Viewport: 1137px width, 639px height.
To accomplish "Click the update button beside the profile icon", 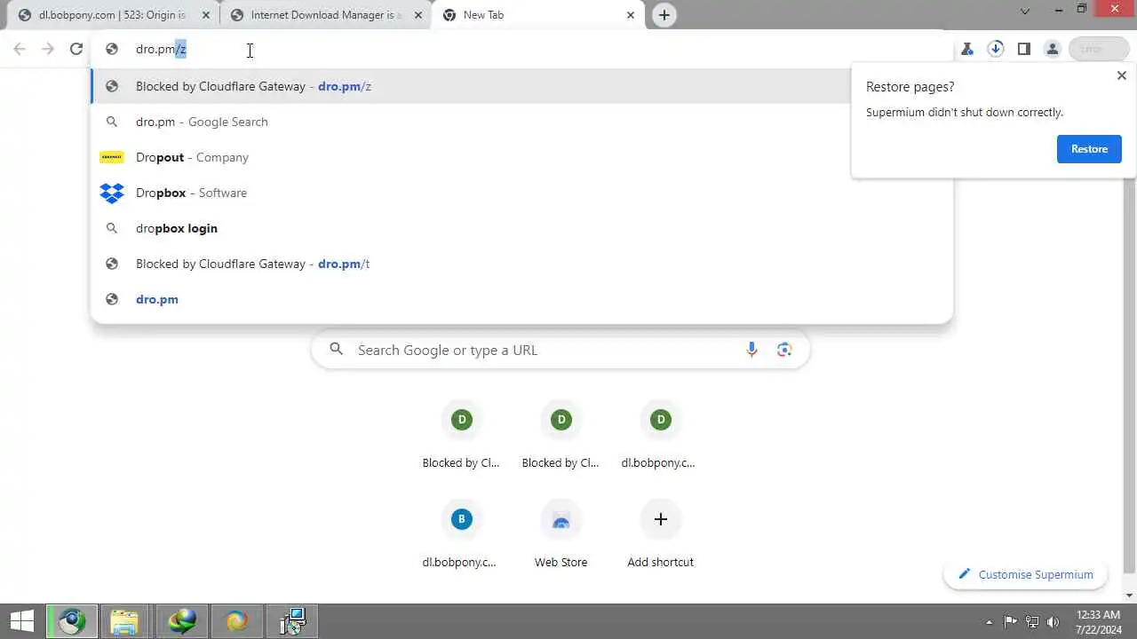I will tap(1098, 49).
